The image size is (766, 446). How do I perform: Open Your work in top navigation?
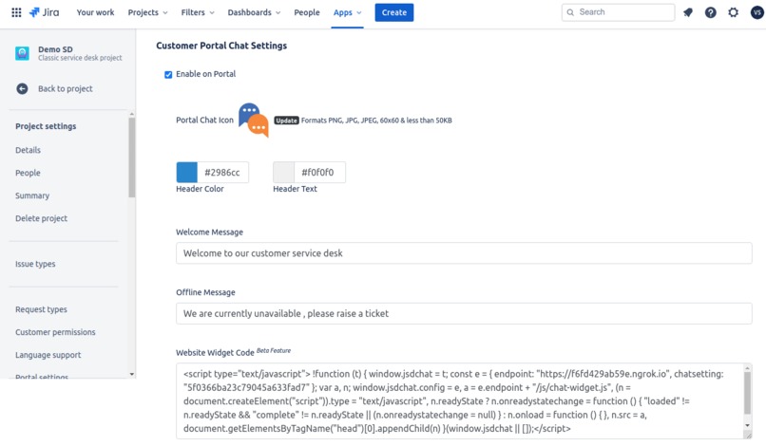pyautogui.click(x=95, y=12)
